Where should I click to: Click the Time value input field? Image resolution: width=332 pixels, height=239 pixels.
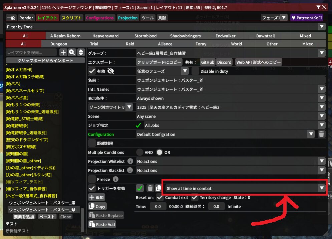coord(158,206)
